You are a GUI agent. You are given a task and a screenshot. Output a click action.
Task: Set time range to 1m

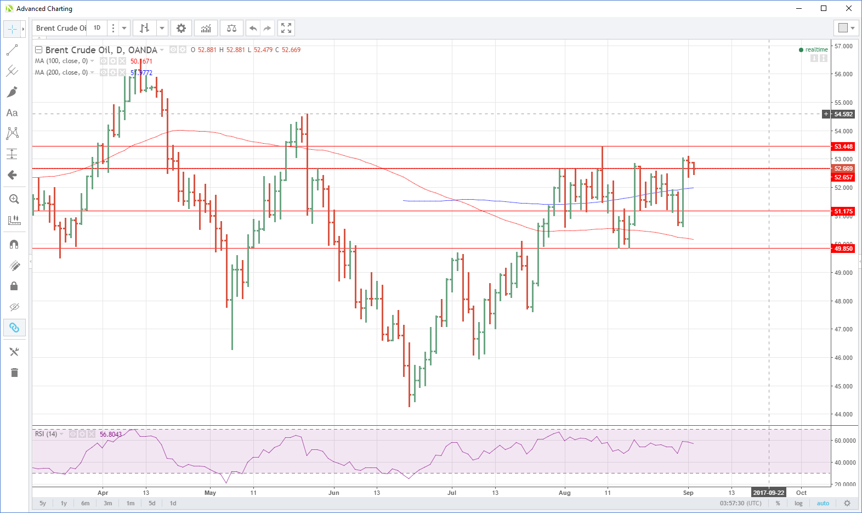tap(131, 503)
